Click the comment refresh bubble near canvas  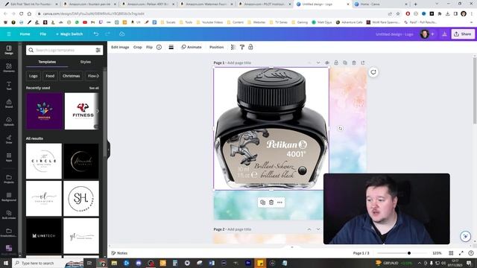click(x=373, y=72)
